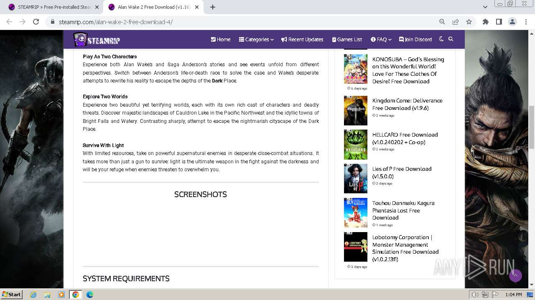
Task: Expand the Categories dropdown menu
Action: 256,40
